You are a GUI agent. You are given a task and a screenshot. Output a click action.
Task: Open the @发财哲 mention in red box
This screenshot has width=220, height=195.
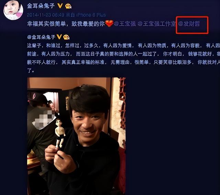click(189, 24)
